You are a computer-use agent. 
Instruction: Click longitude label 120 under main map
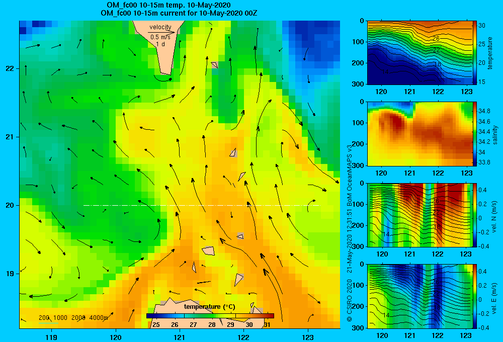click(x=116, y=337)
